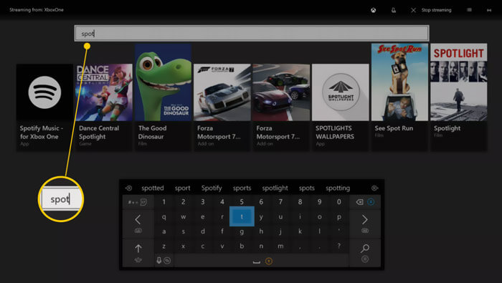Click the space bar key
Screen dimensions: 502x283
(x=261, y=261)
